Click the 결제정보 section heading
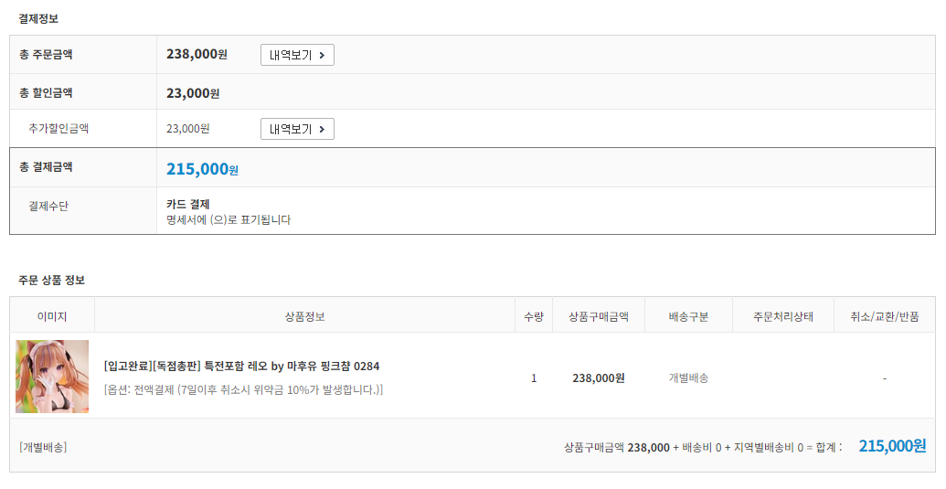 [x=38, y=18]
